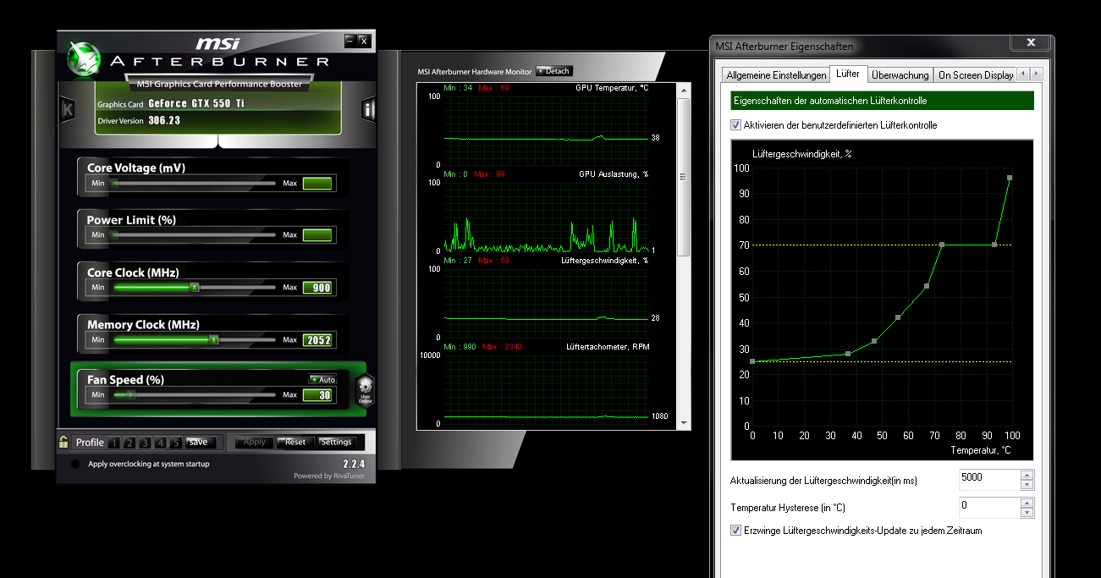Image resolution: width=1101 pixels, height=578 pixels.
Task: Click the Lüftertachometer RPM graph
Action: (x=546, y=389)
